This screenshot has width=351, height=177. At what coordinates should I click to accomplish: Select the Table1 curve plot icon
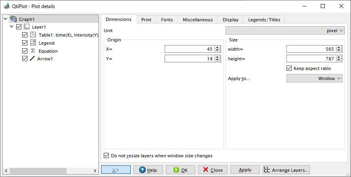click(33, 35)
